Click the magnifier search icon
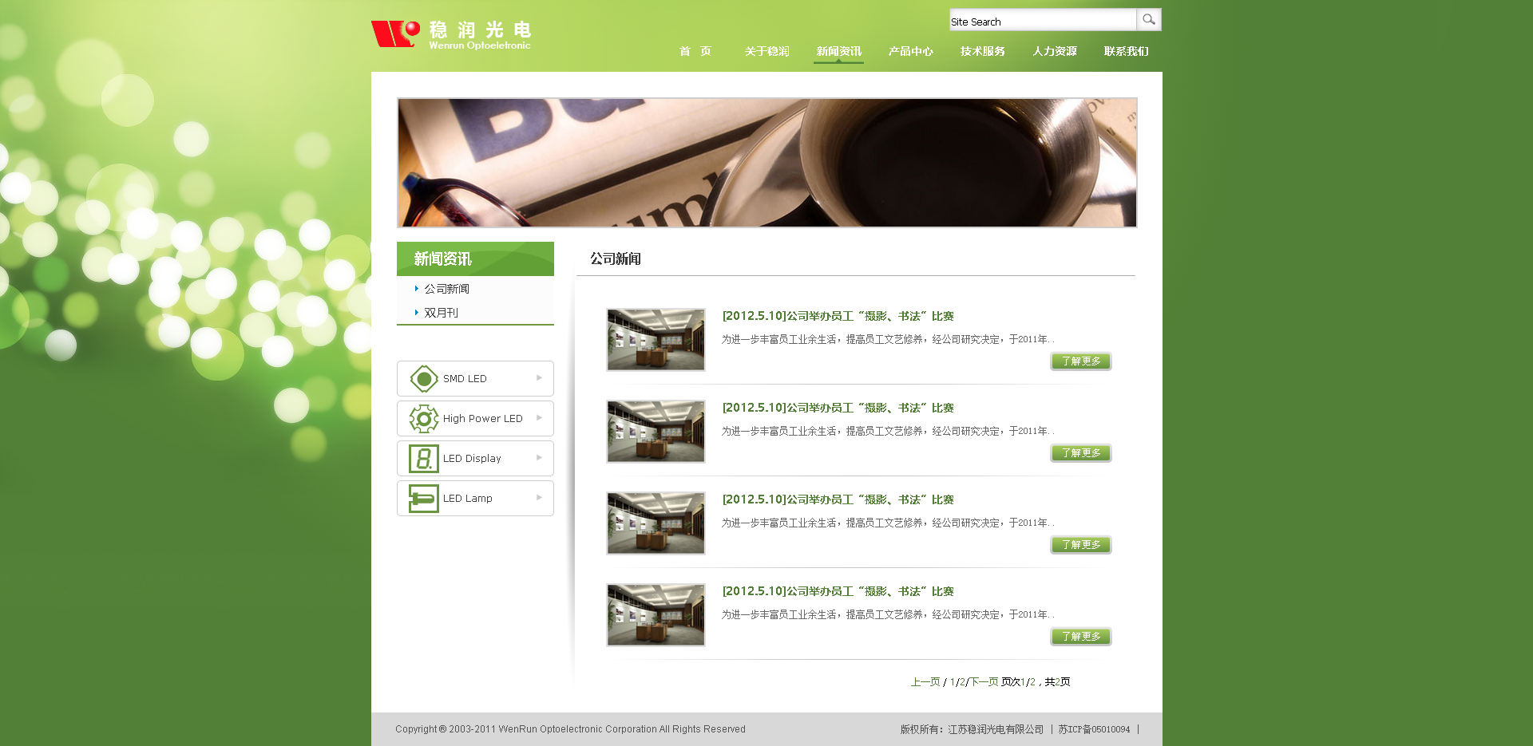1533x746 pixels. [x=1148, y=20]
